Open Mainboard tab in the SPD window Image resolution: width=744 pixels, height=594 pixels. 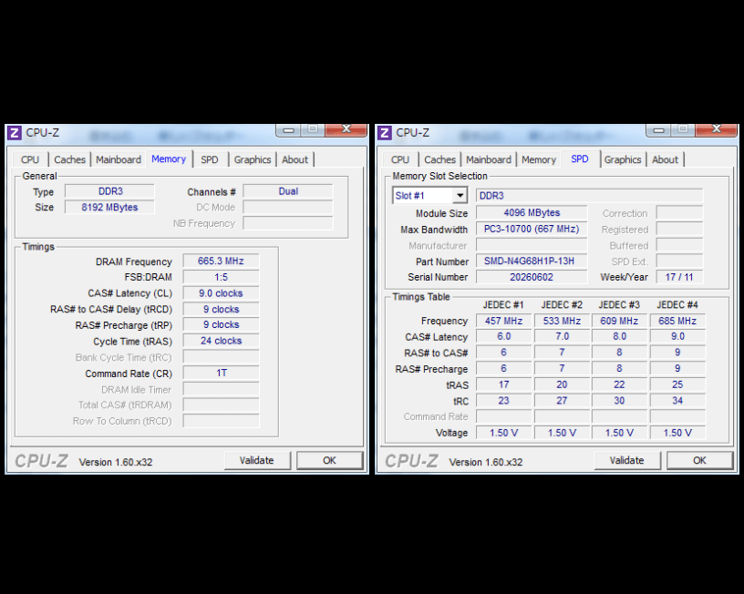point(489,159)
